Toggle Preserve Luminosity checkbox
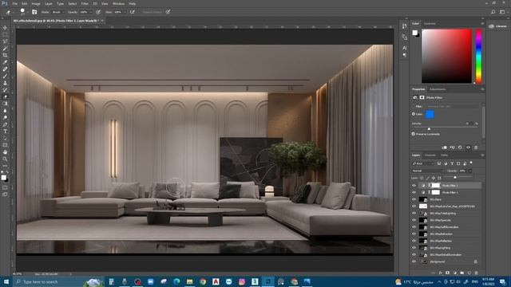Image resolution: width=511 pixels, height=287 pixels. pyautogui.click(x=414, y=134)
